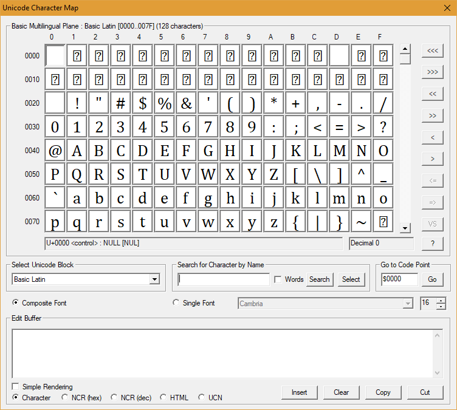Click the >> navigation button
457x410 pixels.
[x=433, y=116]
